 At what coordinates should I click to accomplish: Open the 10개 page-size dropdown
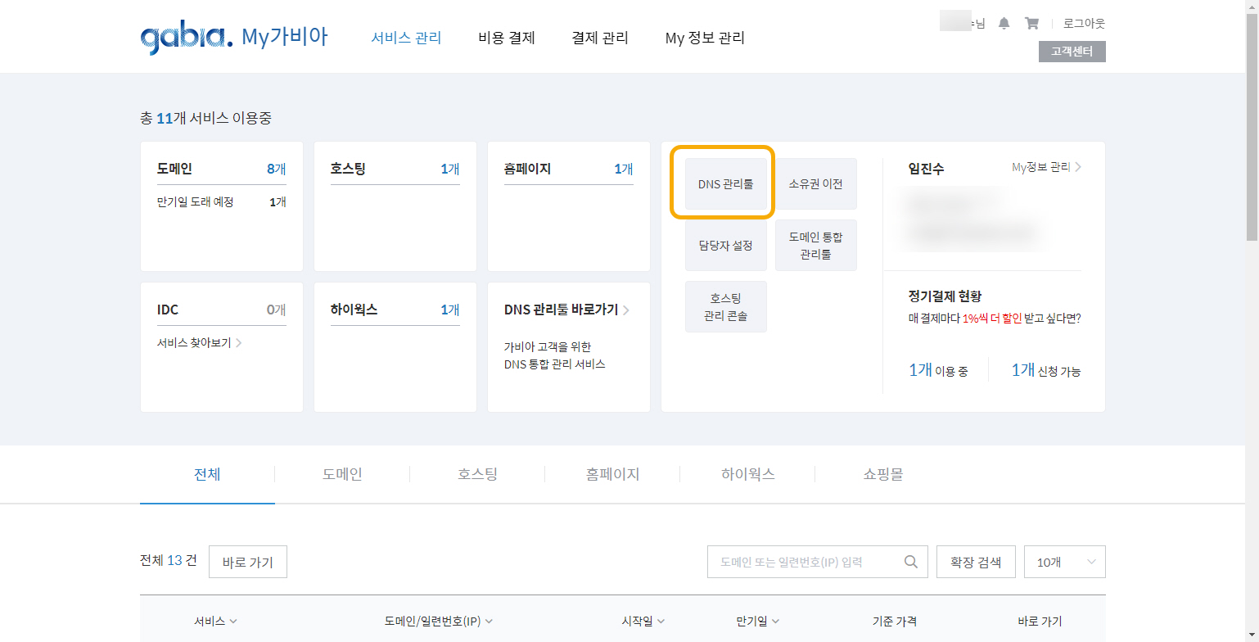1065,562
